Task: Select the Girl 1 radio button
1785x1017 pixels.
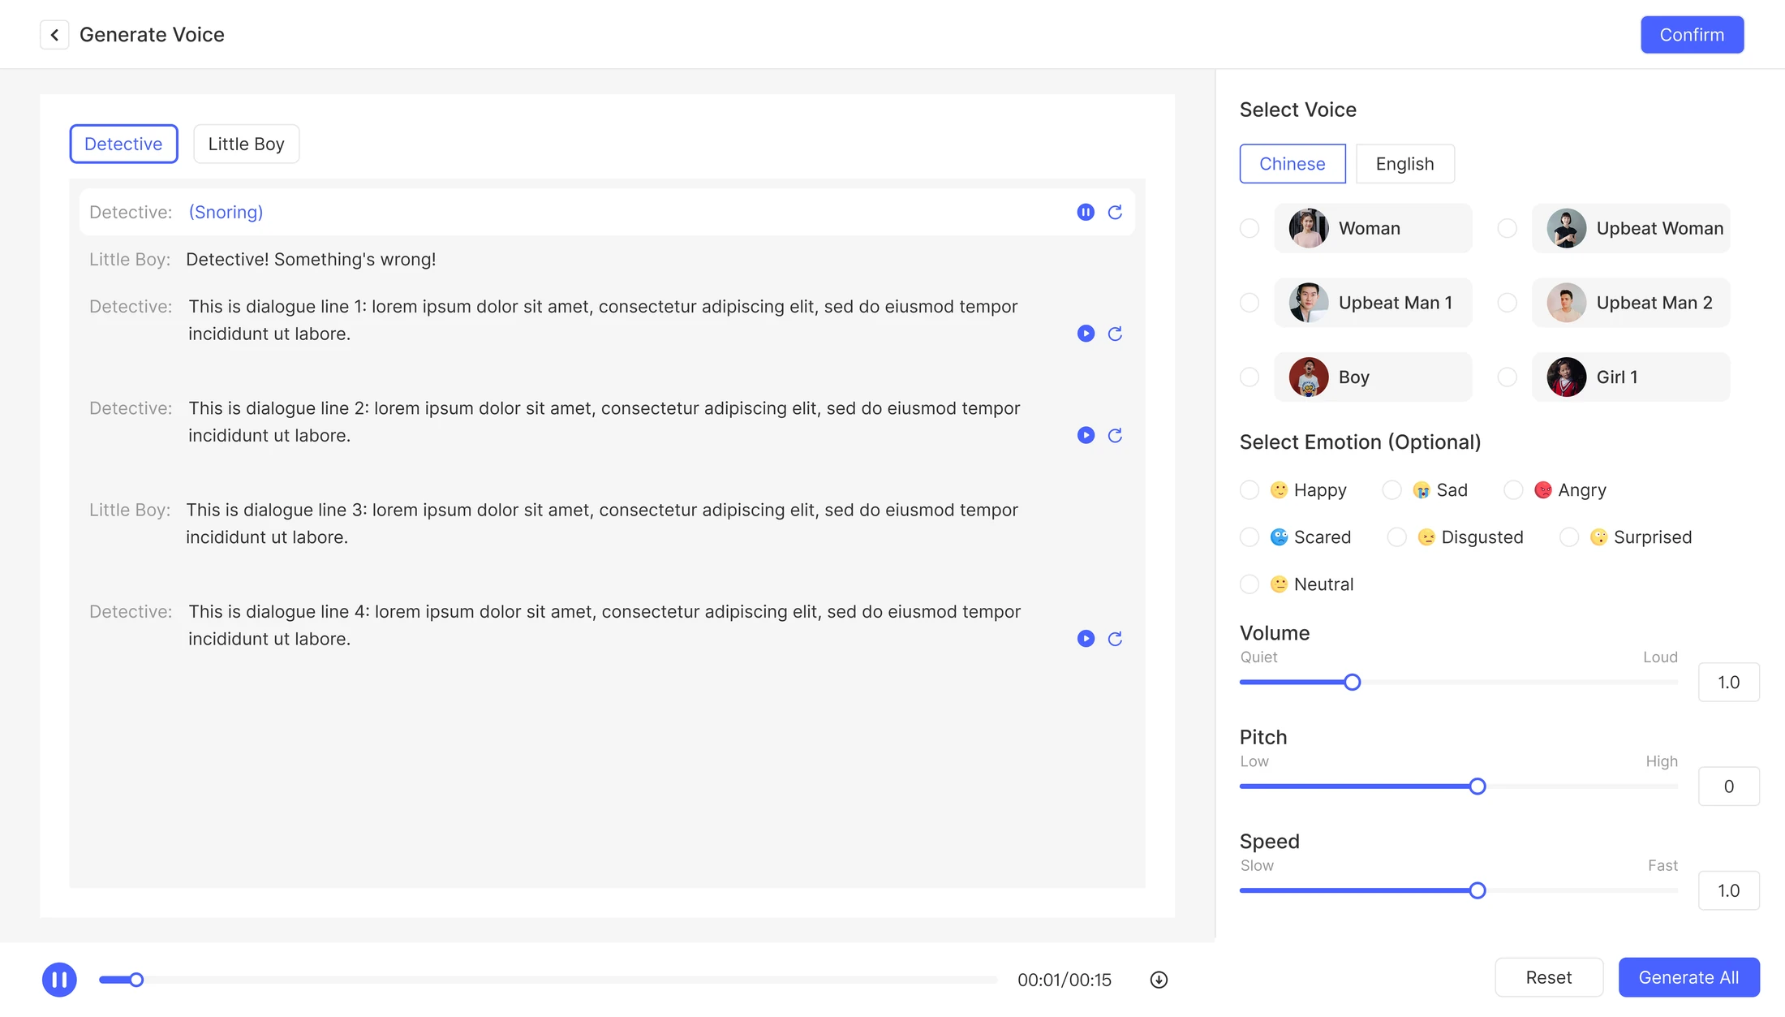Action: tap(1507, 377)
